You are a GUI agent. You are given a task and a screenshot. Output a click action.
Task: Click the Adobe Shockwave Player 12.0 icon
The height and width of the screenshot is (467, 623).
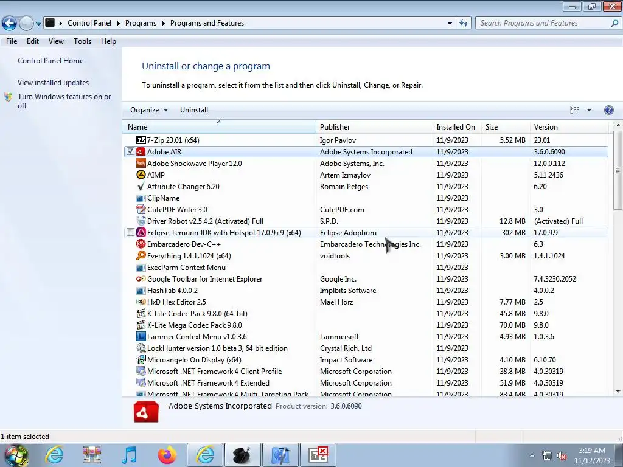coord(141,163)
